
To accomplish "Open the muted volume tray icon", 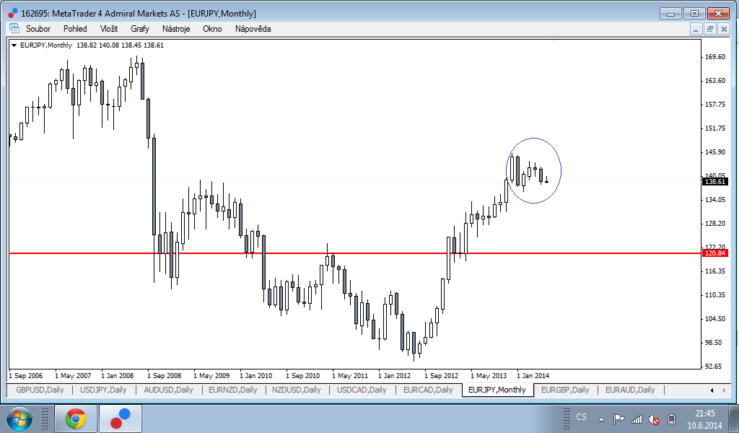I will (654, 419).
